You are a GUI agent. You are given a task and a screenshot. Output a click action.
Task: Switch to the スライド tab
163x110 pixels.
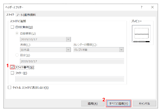click(x=10, y=15)
